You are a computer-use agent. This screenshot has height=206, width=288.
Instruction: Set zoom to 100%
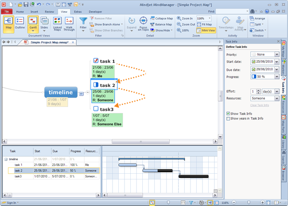pyautogui.click(x=183, y=30)
